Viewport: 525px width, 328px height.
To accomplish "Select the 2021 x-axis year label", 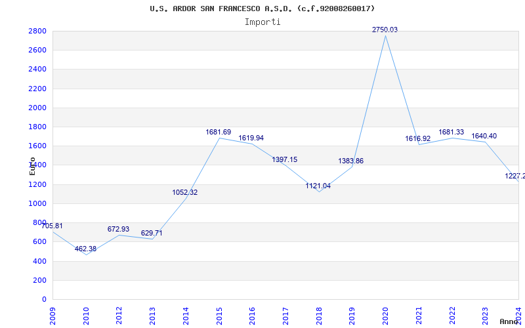I will pos(419,316).
